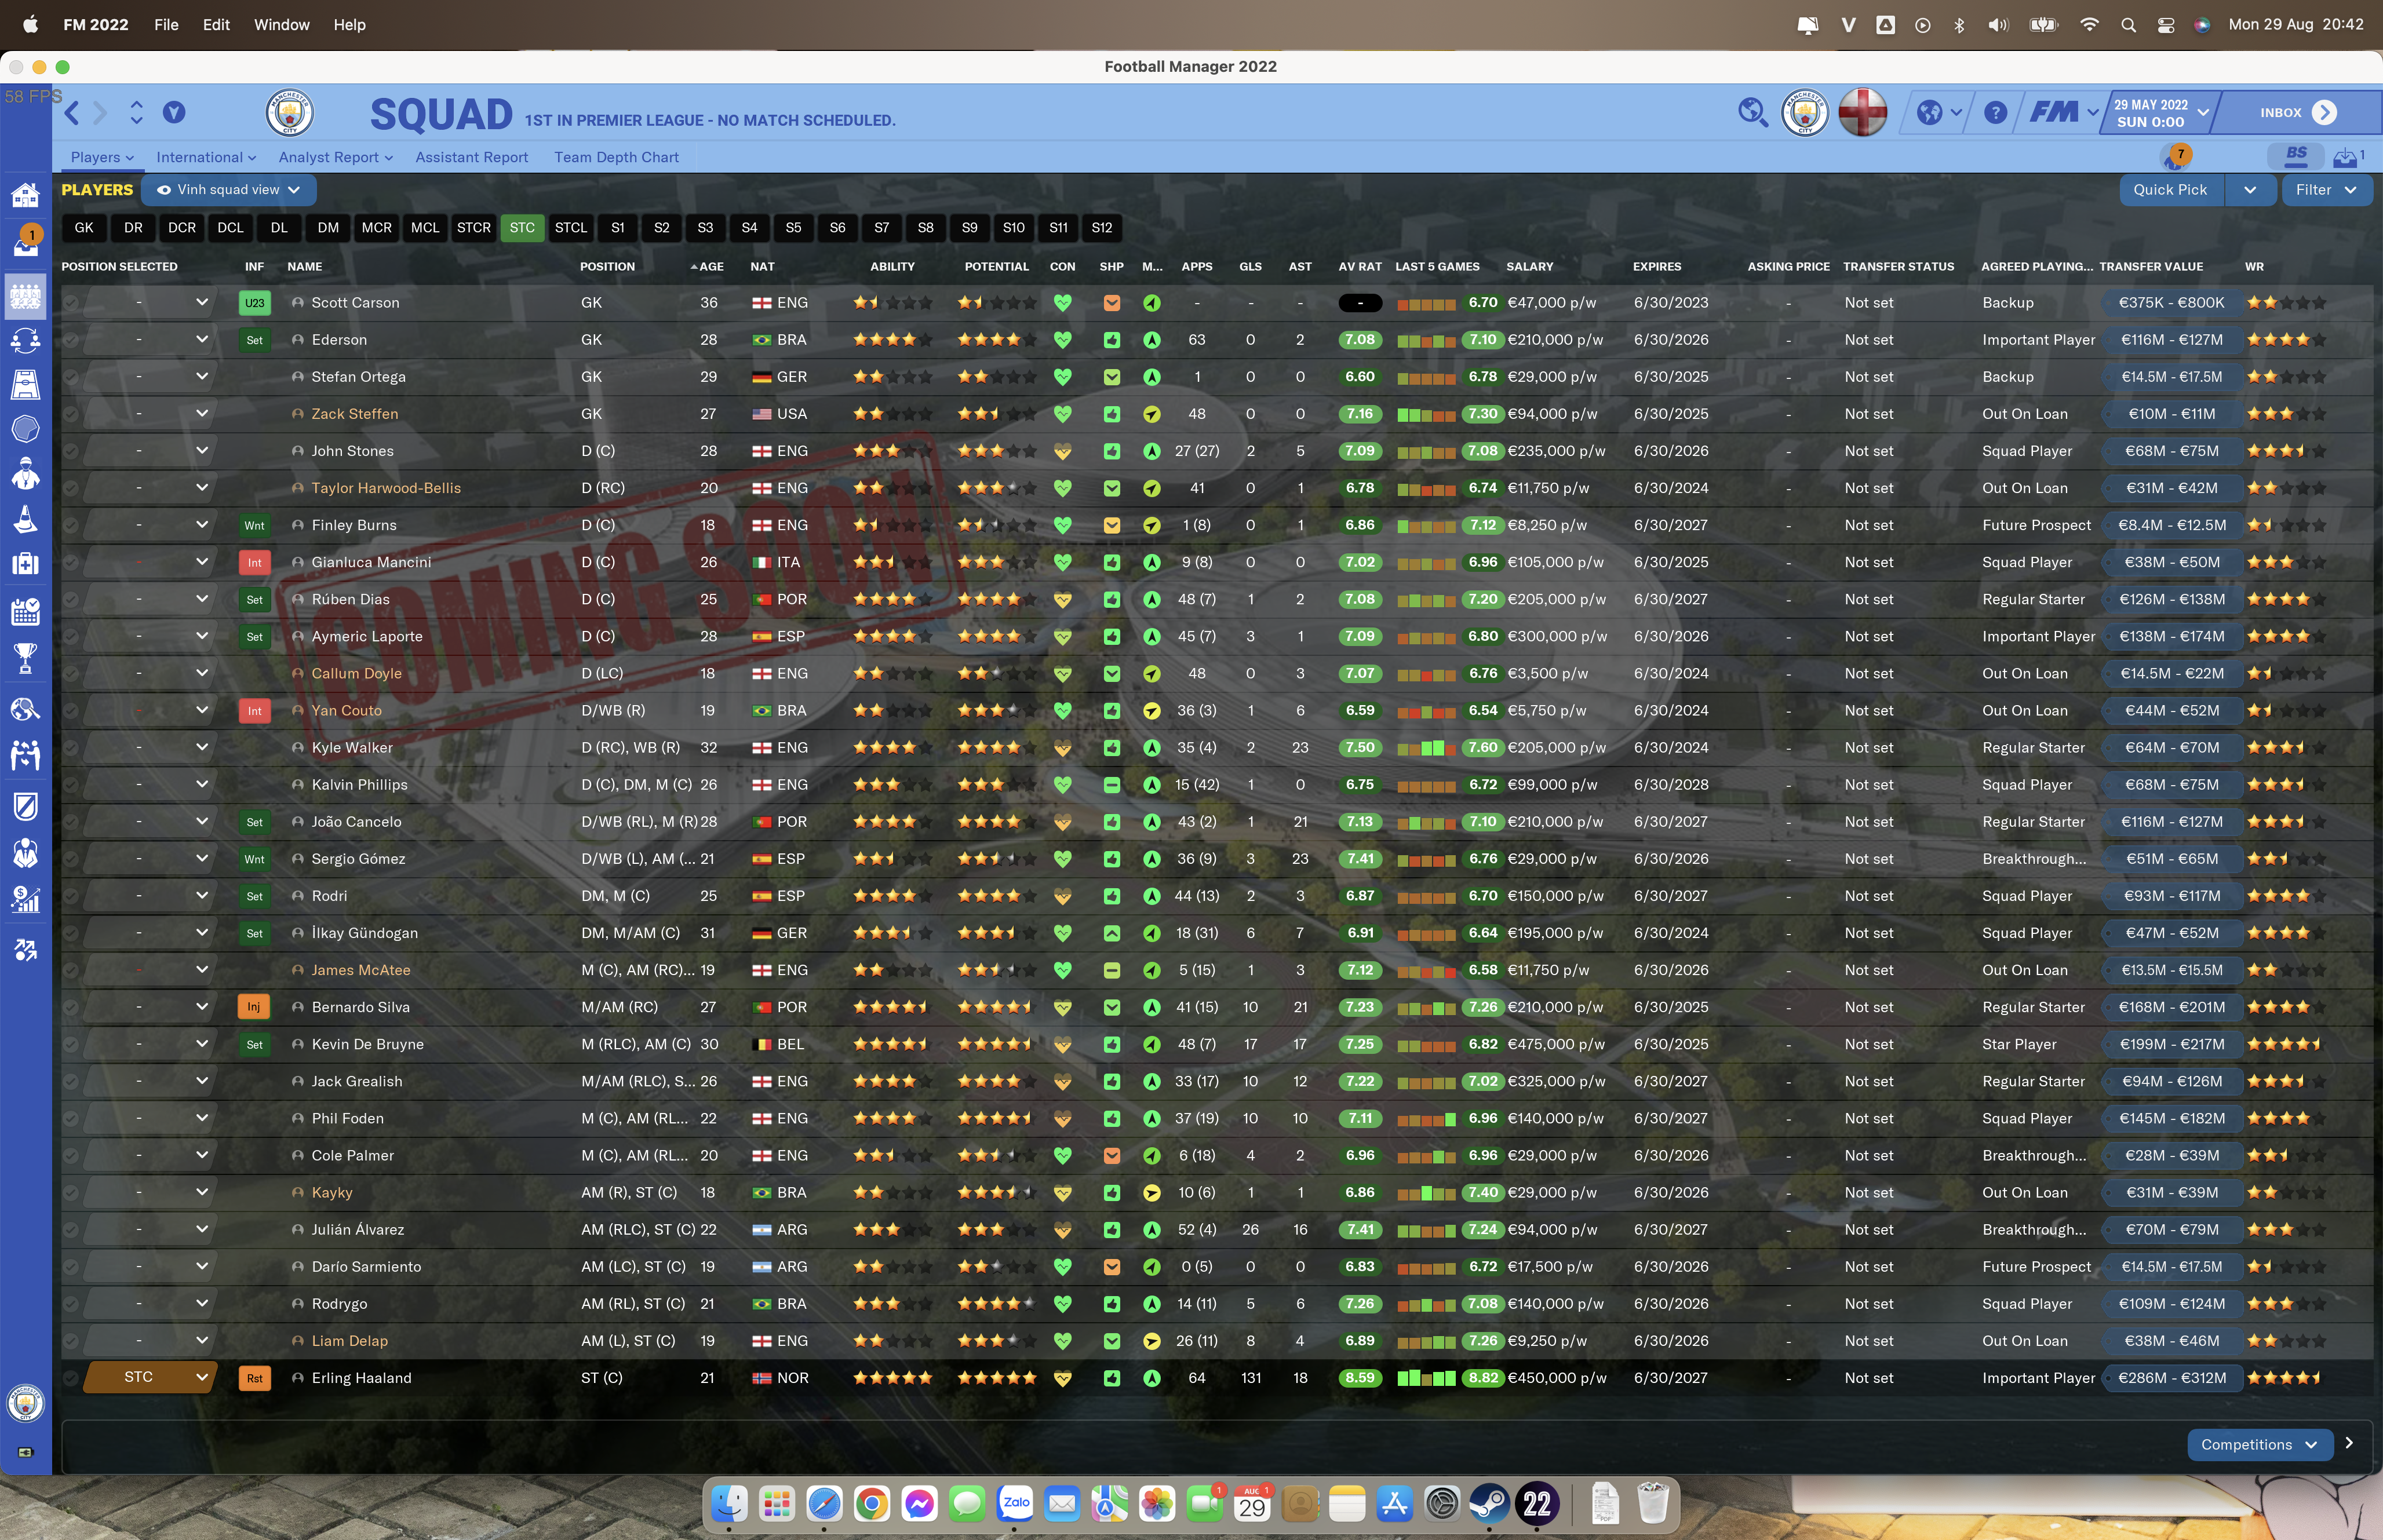The width and height of the screenshot is (2383, 1540).
Task: Open the Finances icon in the sidebar
Action: click(x=25, y=900)
